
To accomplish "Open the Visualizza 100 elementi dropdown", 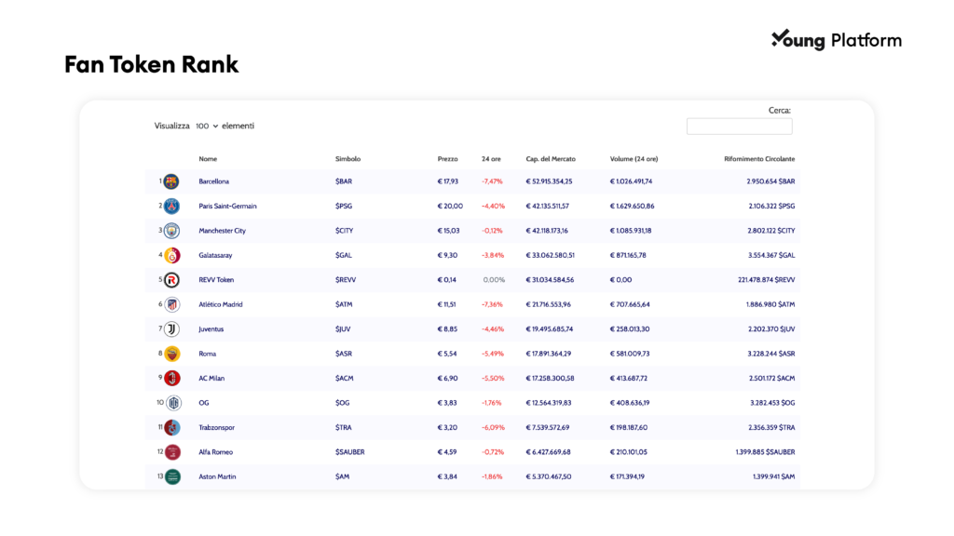I will pyautogui.click(x=207, y=126).
